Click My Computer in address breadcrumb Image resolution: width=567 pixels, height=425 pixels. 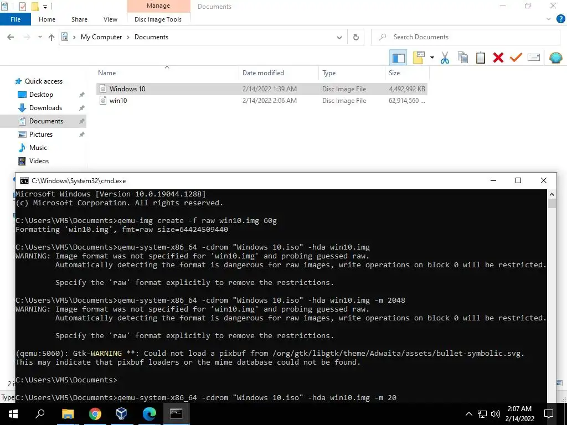[101, 37]
